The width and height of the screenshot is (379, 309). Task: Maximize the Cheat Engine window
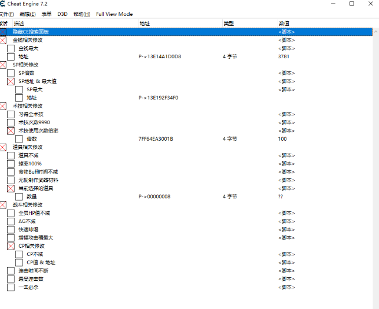[352, 4]
